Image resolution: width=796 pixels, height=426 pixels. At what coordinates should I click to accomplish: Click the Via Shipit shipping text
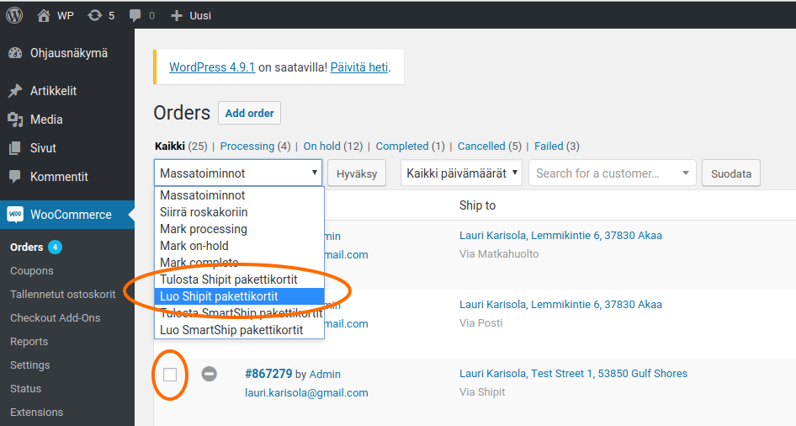point(482,392)
